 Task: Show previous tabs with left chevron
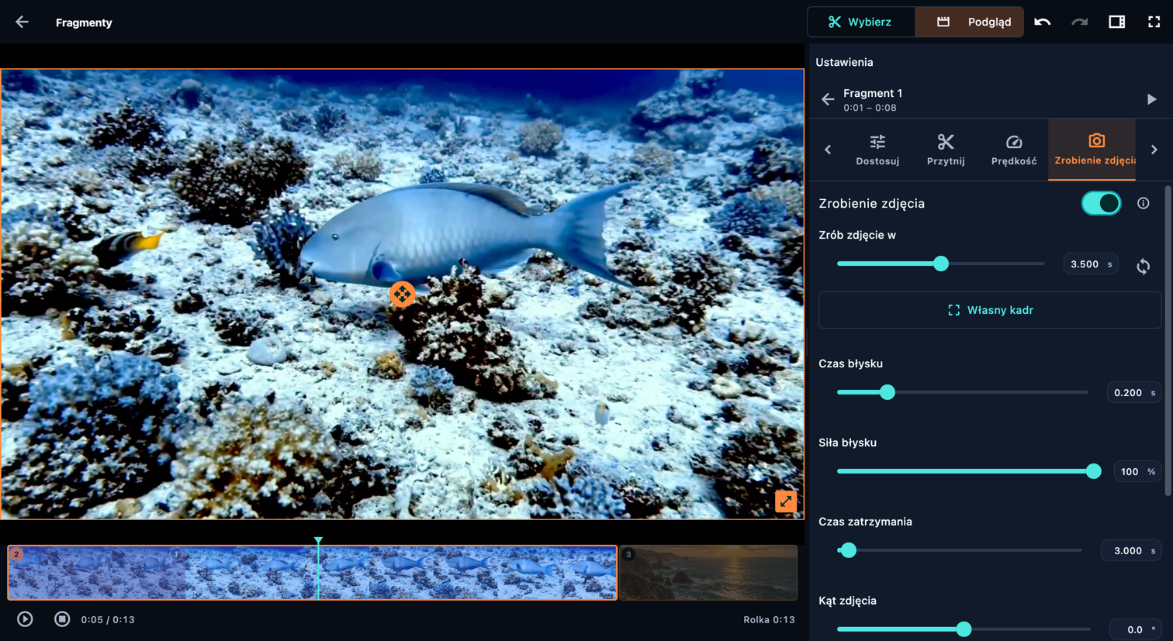coord(828,150)
